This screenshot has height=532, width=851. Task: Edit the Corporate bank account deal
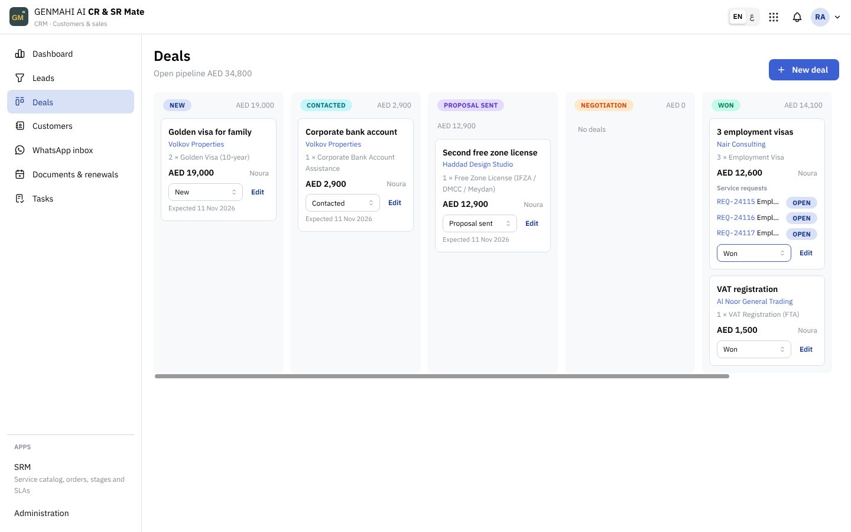[395, 203]
